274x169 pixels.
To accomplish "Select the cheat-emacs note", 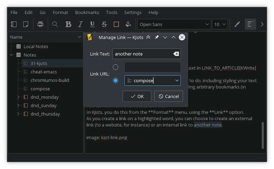I will [x=43, y=72].
